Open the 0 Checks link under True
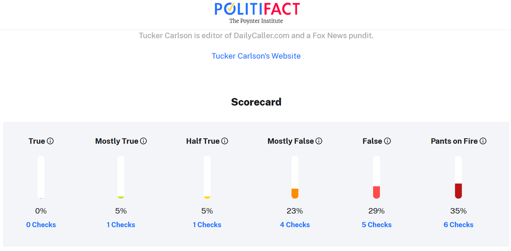The height and width of the screenshot is (251, 511). click(x=41, y=225)
